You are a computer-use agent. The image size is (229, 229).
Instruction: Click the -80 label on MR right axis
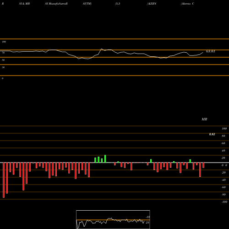pyautogui.click(x=224, y=195)
